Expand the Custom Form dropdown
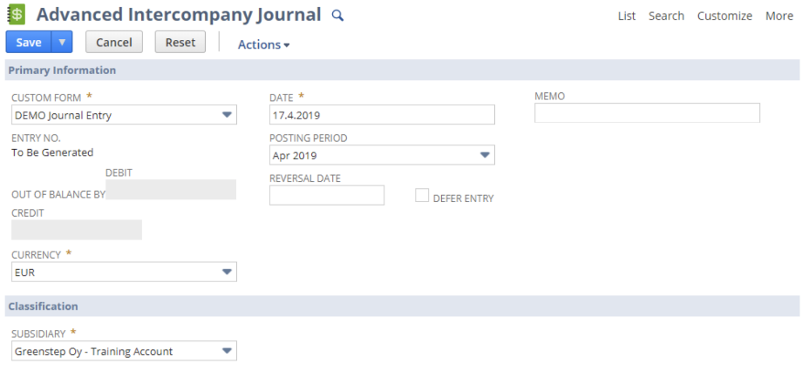 point(227,115)
